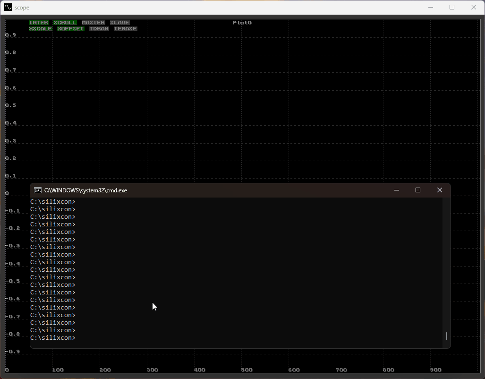Close the scope window
This screenshot has height=379, width=485.
pos(474,7)
